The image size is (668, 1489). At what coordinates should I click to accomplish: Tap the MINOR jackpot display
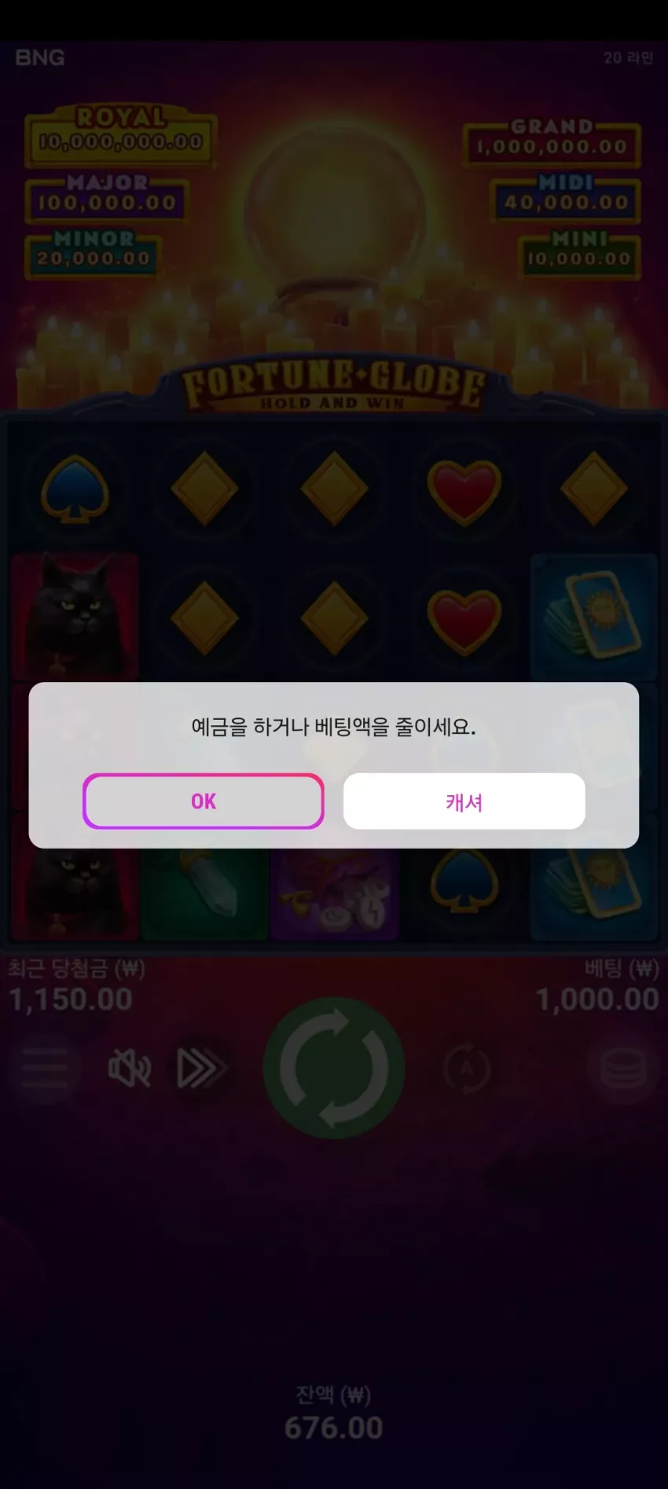[93, 253]
